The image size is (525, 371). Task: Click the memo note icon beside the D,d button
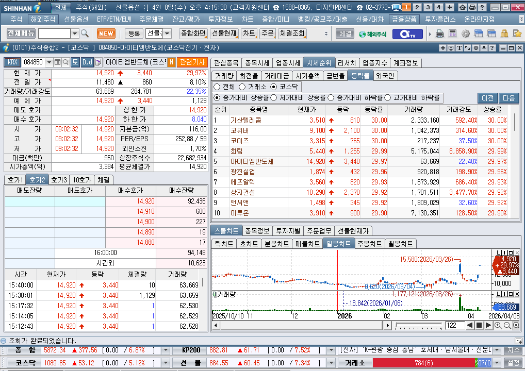tap(98, 62)
